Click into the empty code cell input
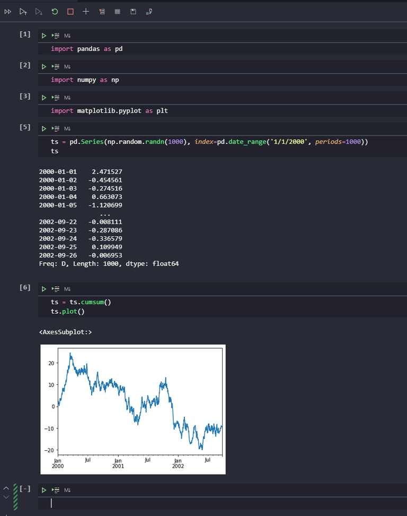407x516 pixels. pos(223,503)
